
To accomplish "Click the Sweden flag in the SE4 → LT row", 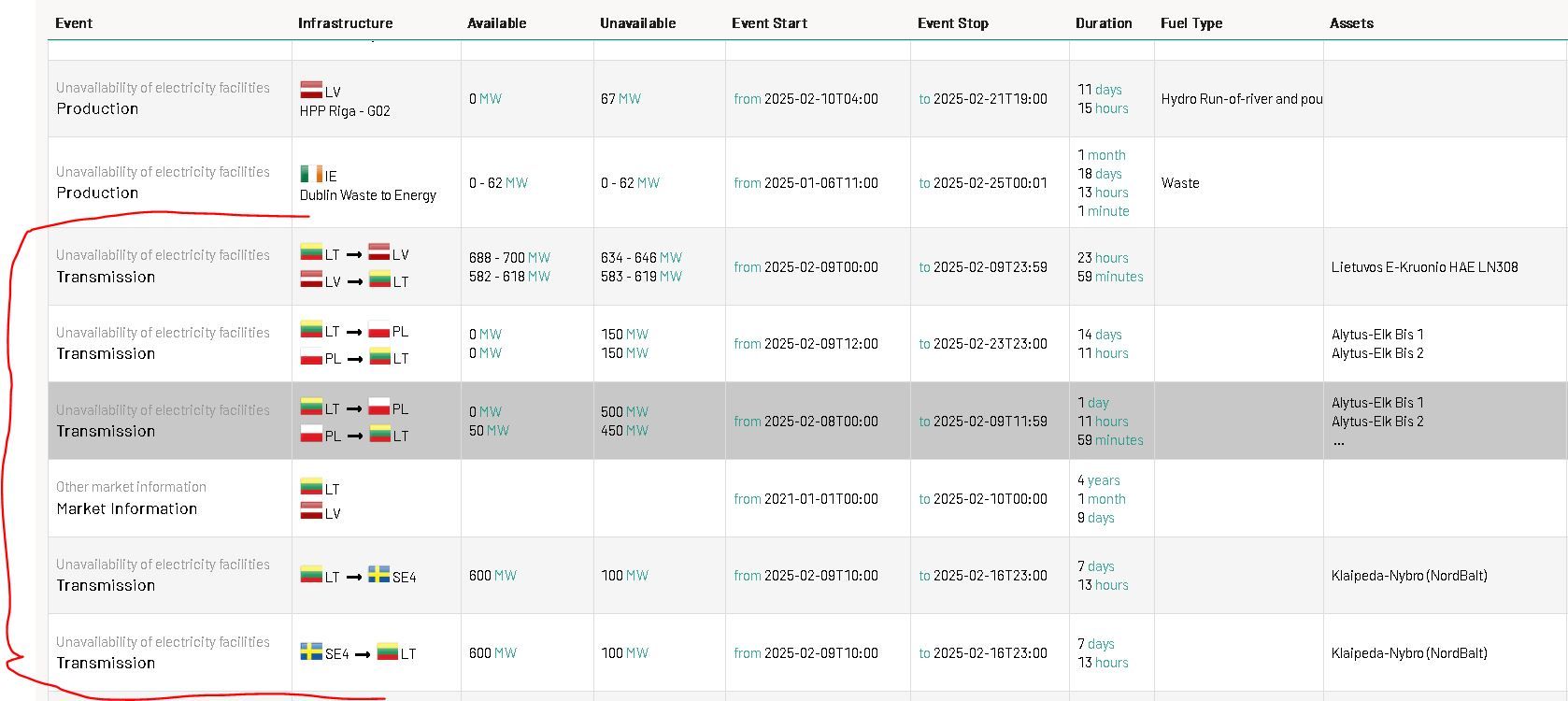I will point(311,651).
